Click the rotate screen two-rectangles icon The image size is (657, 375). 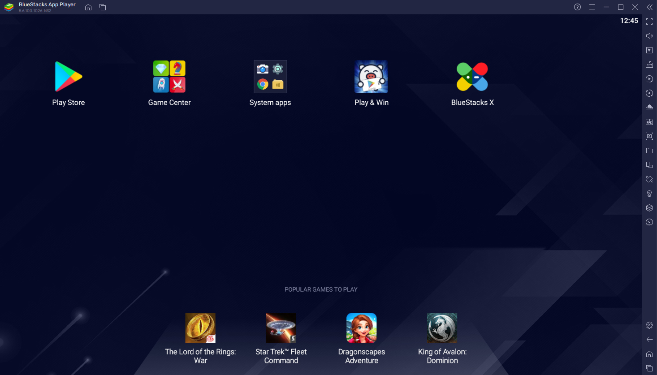[649, 165]
